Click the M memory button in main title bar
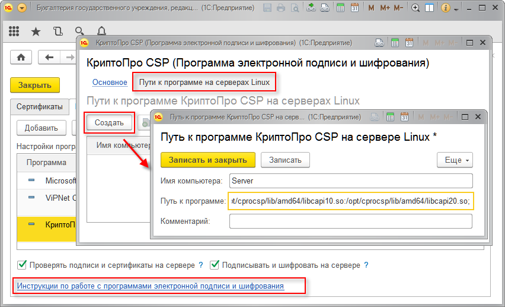 pos(371,8)
